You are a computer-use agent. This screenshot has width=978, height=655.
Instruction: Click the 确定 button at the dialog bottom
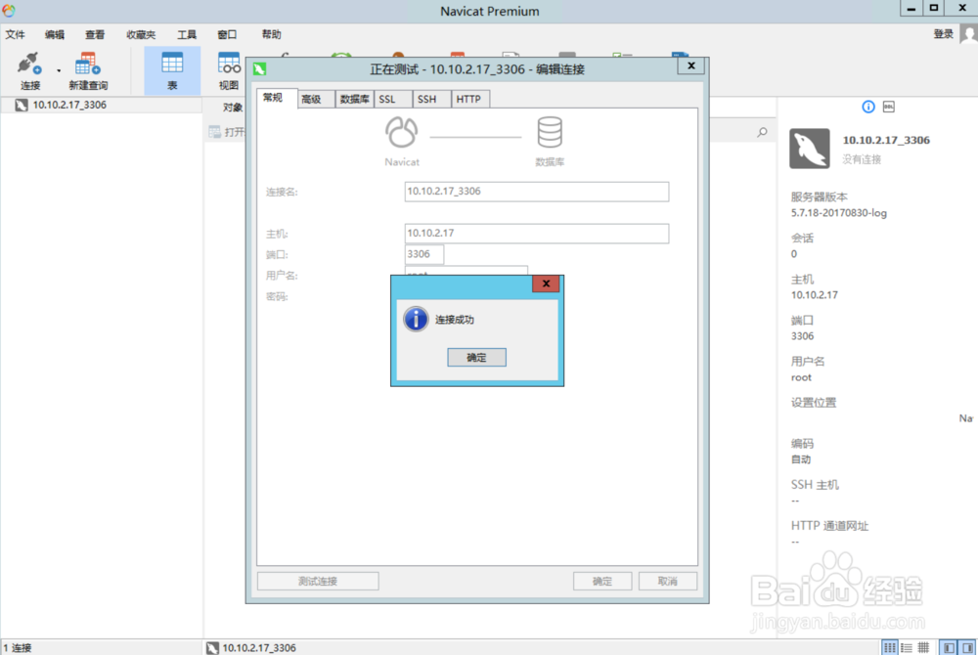(x=601, y=581)
